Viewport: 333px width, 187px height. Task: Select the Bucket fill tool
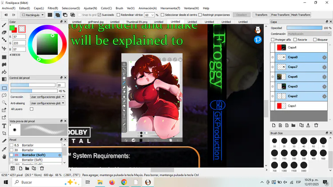(4, 72)
